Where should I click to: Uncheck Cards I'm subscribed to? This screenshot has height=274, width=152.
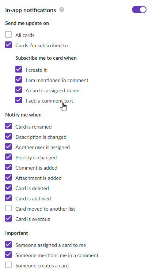pos(8,45)
